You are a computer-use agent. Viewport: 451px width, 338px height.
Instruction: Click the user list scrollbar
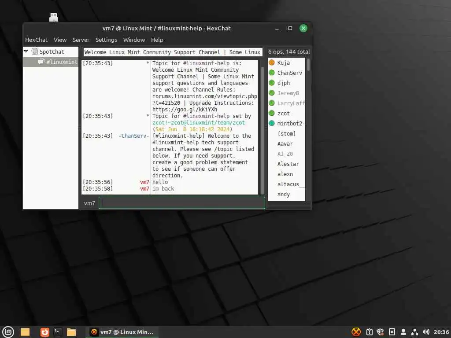pyautogui.click(x=308, y=65)
